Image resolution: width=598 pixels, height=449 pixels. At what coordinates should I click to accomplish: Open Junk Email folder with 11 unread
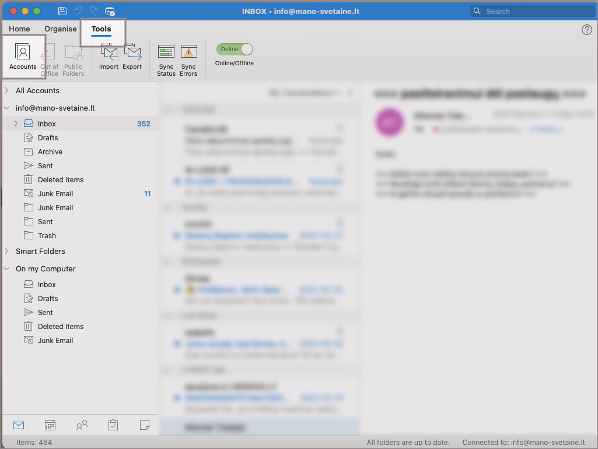(x=55, y=194)
